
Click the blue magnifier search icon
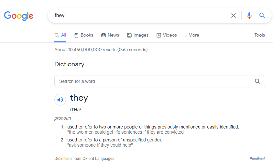click(x=262, y=16)
